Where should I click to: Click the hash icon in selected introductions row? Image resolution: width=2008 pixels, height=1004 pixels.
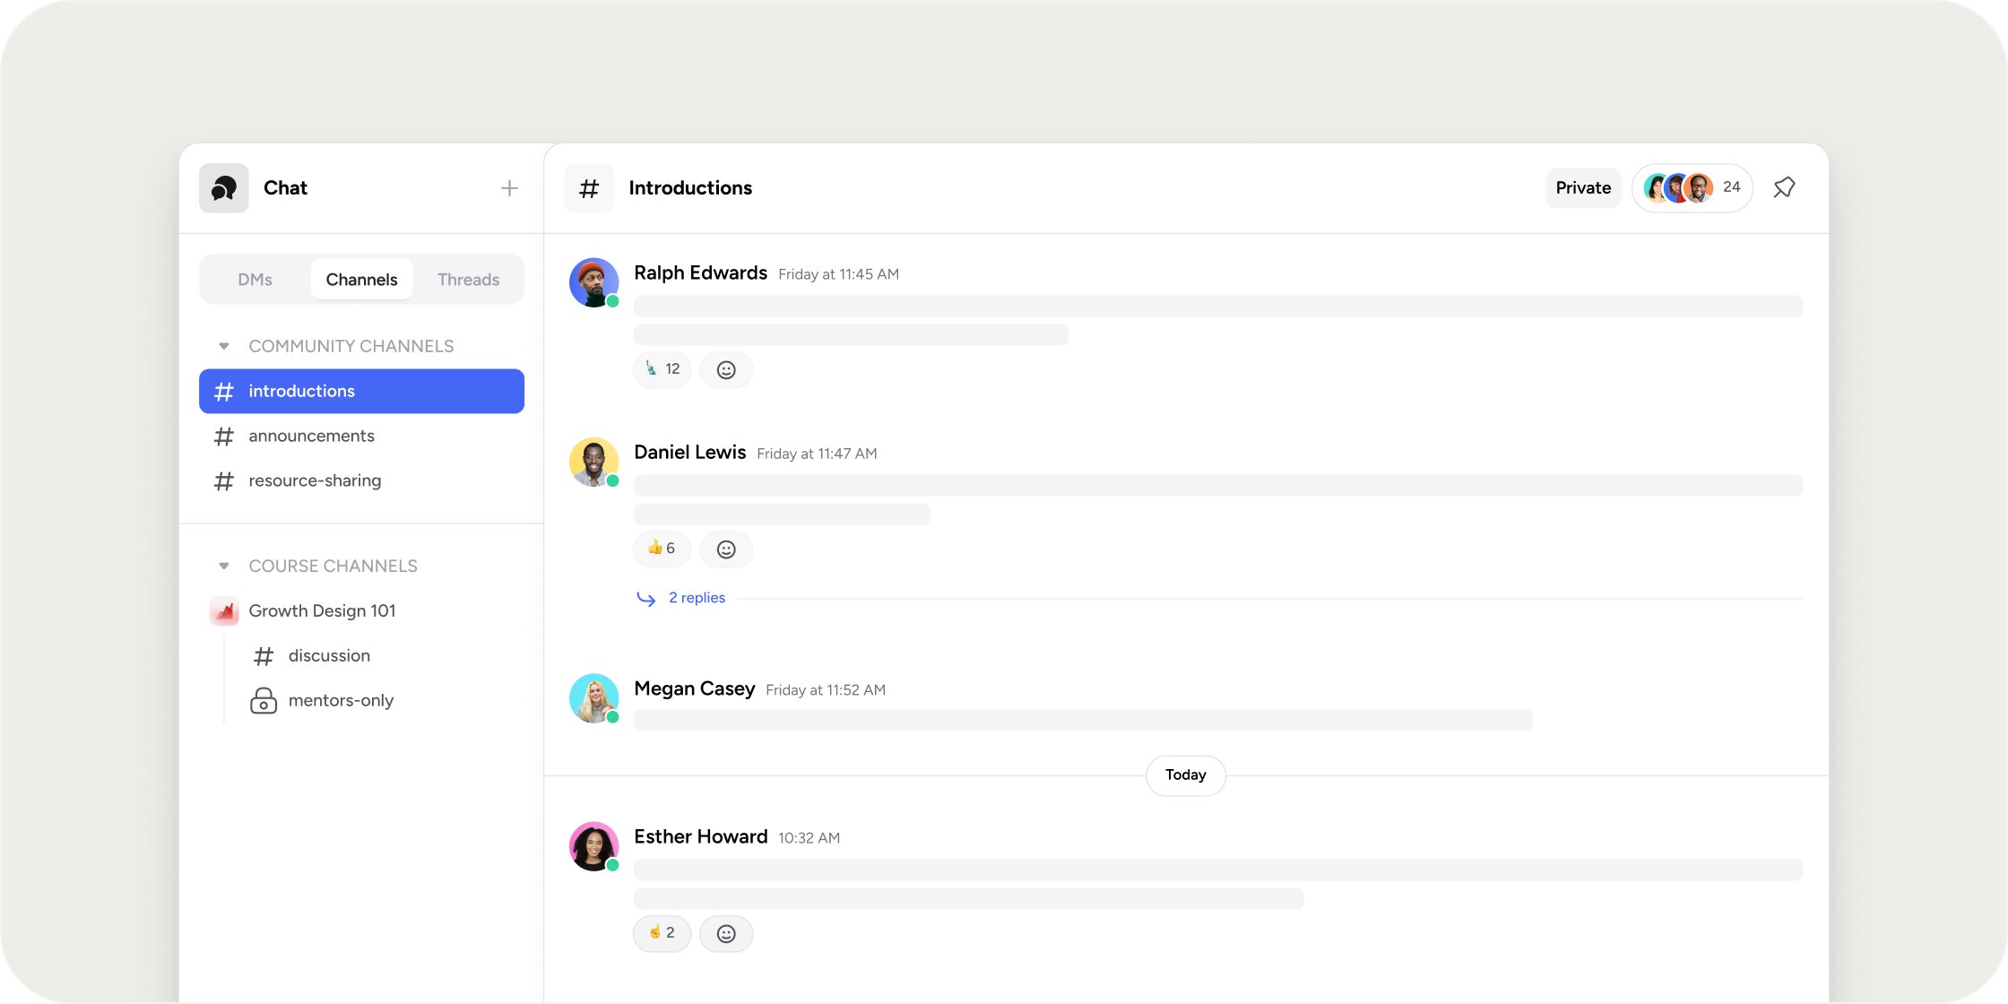[224, 392]
